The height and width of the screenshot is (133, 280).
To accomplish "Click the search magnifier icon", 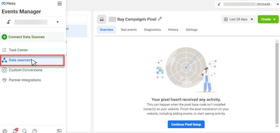I will [25, 131].
